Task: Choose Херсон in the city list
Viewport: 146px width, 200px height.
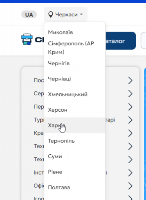Action: 75,110
